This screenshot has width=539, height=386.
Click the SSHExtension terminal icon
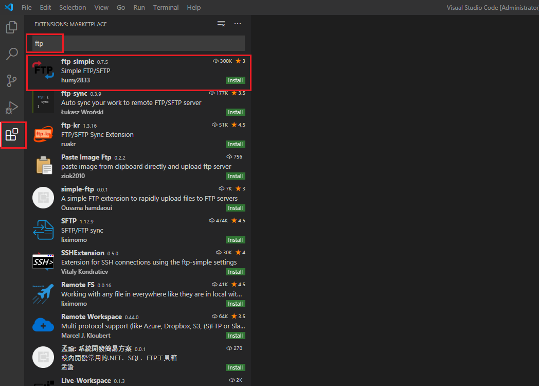click(43, 261)
